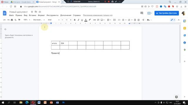Image resolution: width=188 pixels, height=105 pixels.
Task: Toggle italic formatting
Action: 78,20
